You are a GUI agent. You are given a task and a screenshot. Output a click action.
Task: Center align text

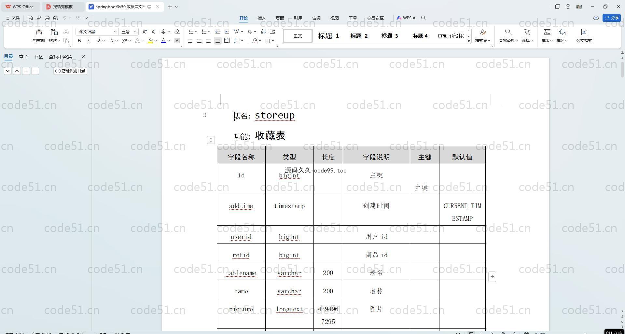[199, 41]
